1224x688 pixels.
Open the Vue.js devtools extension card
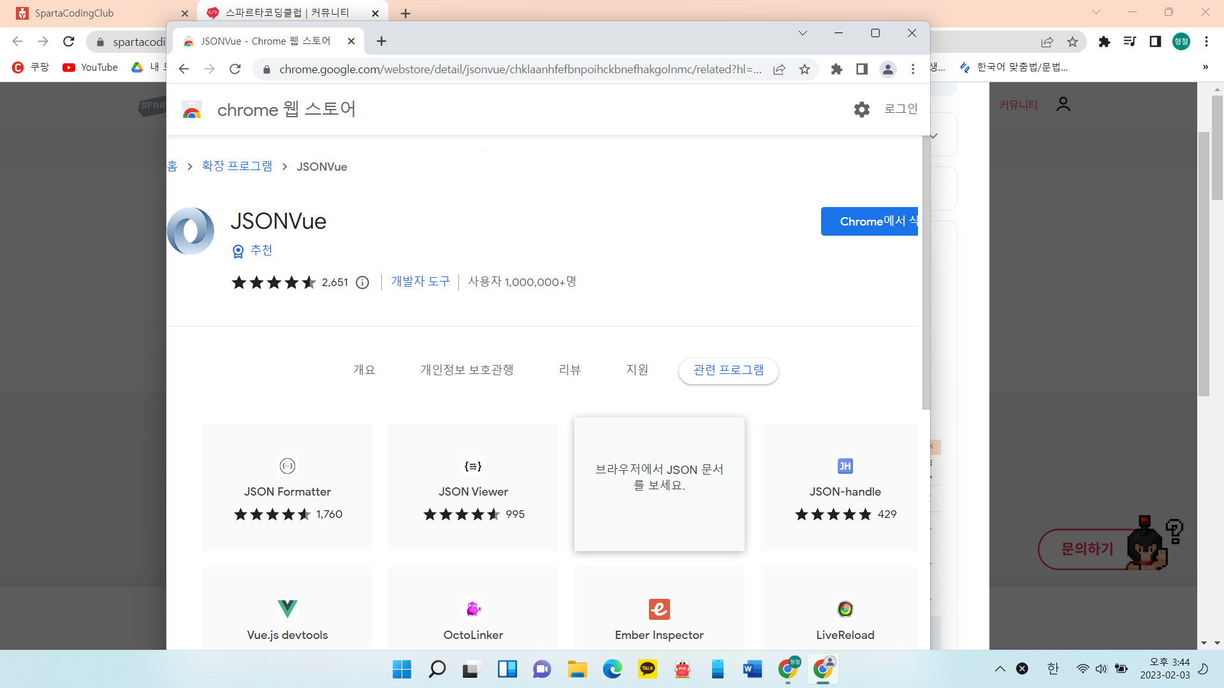288,608
